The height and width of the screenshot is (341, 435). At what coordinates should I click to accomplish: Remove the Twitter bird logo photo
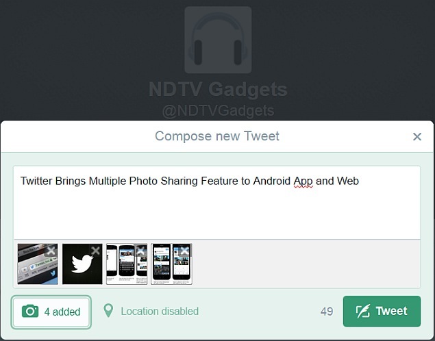point(95,251)
